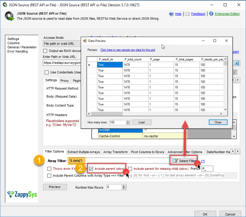
Task: Click the sample raw data link
Action: [128, 50]
